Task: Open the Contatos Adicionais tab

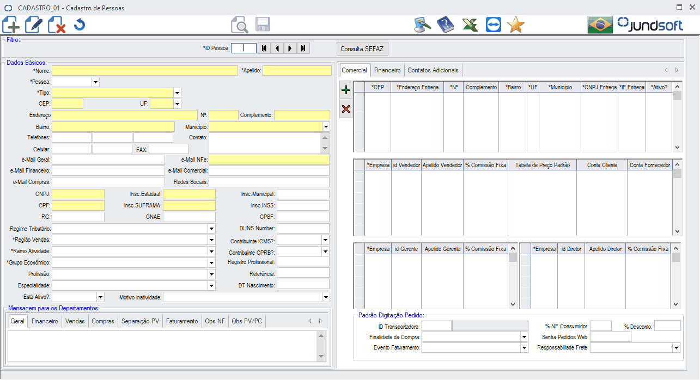Action: pyautogui.click(x=433, y=70)
